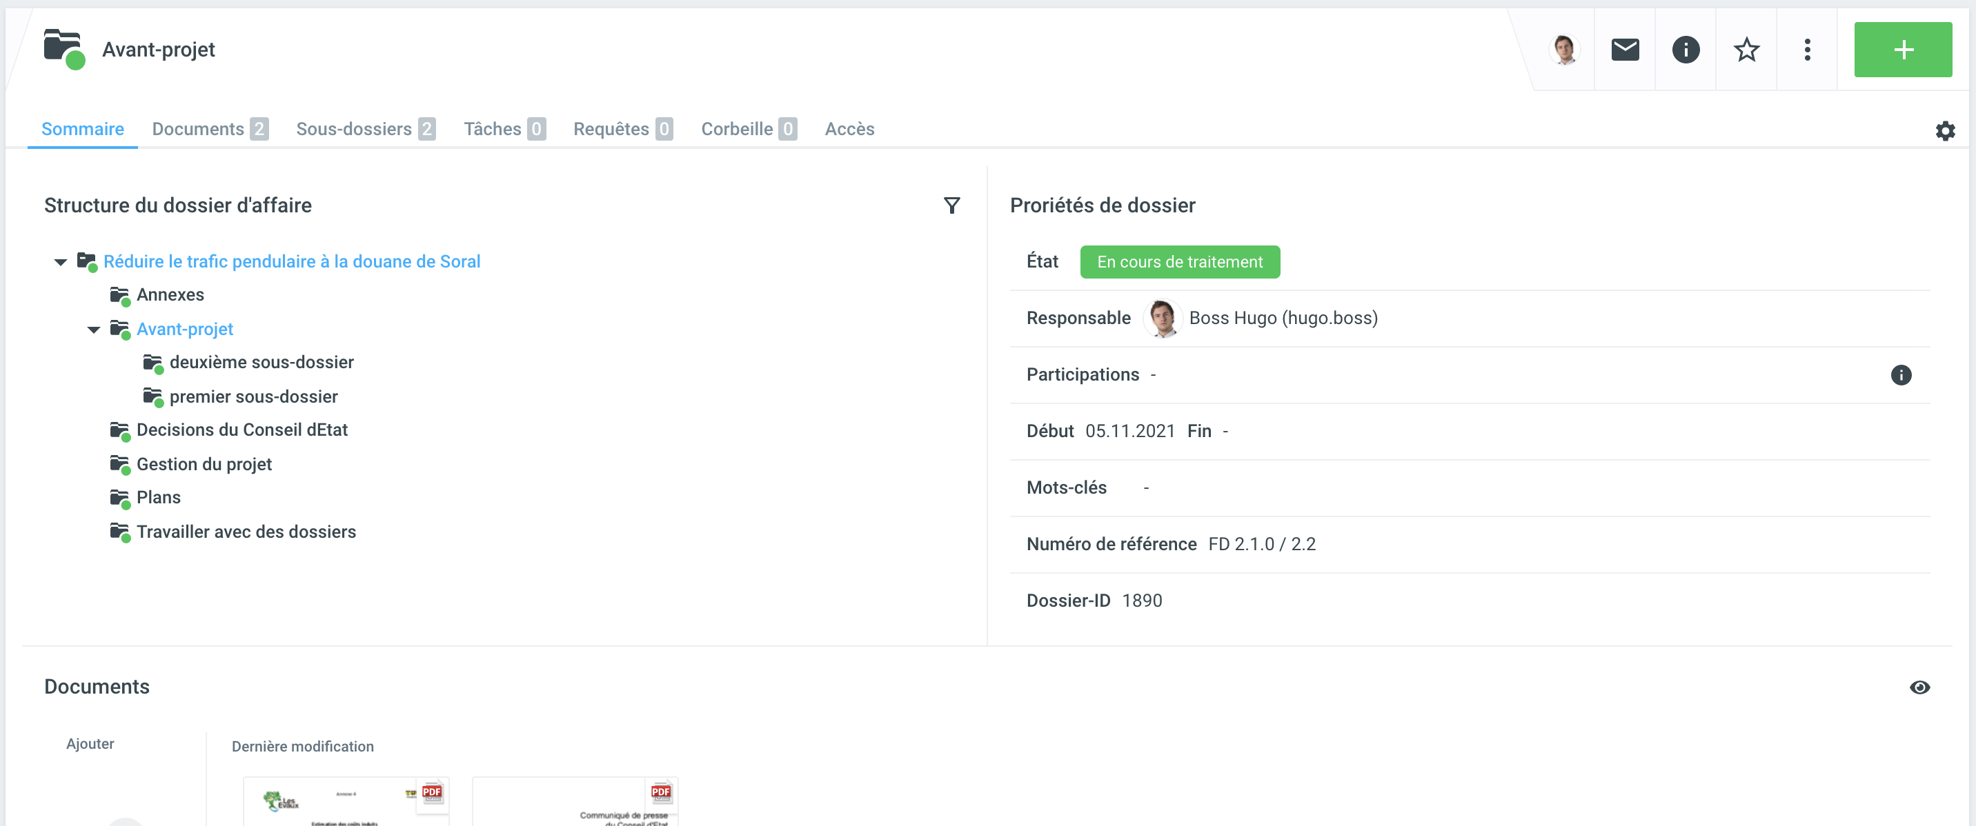Open the three-dot more actions menu
The width and height of the screenshot is (1976, 826).
[x=1807, y=50]
